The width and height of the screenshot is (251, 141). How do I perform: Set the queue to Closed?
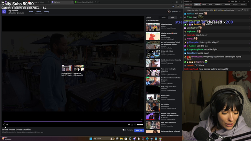164,18
